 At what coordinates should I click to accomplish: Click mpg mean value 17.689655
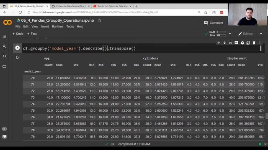pyautogui.click(x=63, y=78)
